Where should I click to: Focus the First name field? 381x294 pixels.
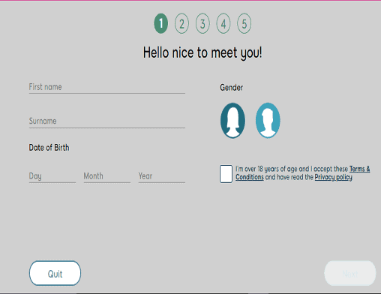point(107,87)
